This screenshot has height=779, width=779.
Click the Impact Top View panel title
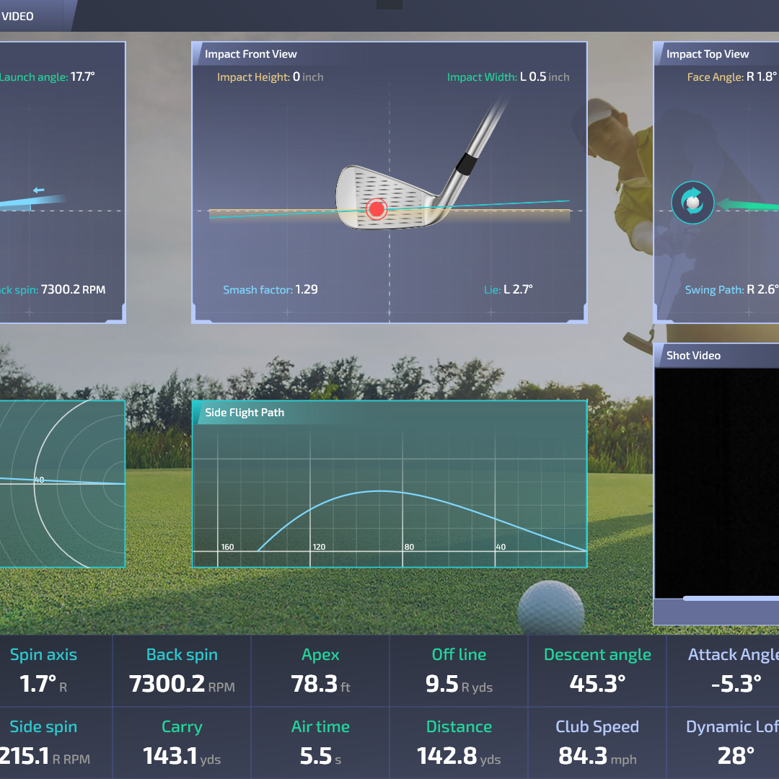[x=707, y=54]
